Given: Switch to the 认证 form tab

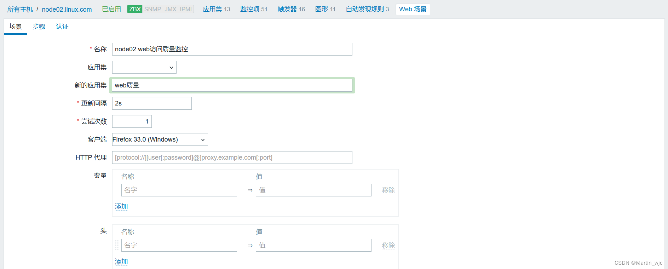Looking at the screenshot, I should [x=62, y=27].
